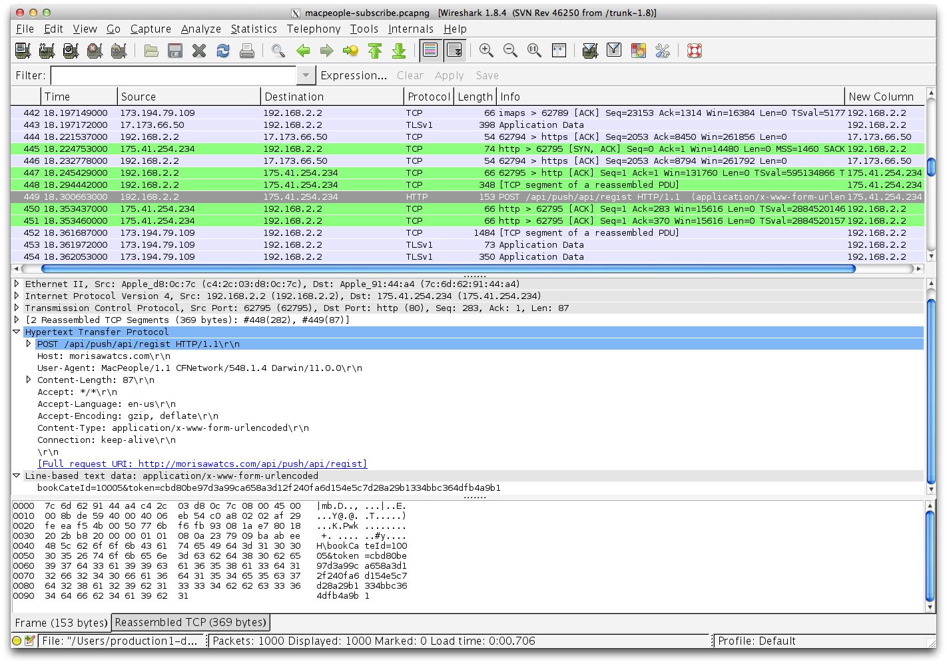Viewport: 947px width, 664px height.
Task: Zoom out the packet text
Action: 510,51
